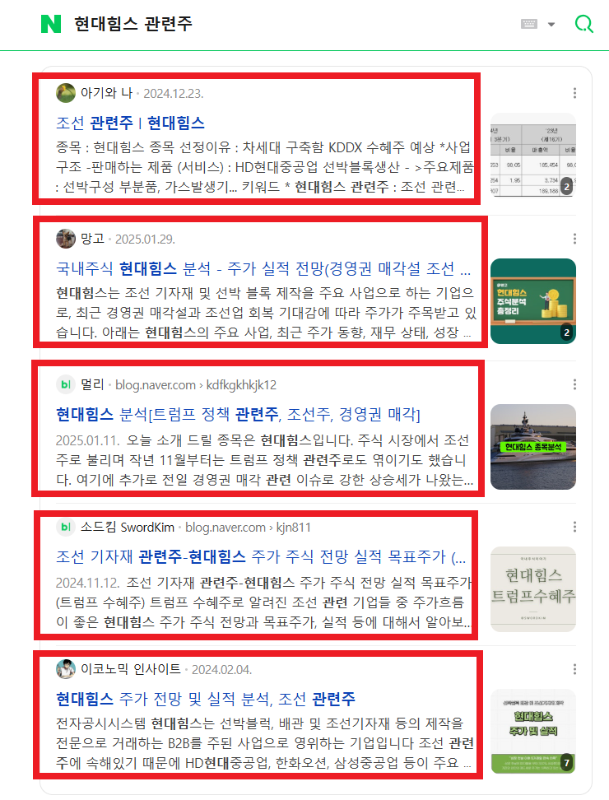Click blog.naver.com › kjn811 source link
Image resolution: width=609 pixels, height=800 pixels.
tap(248, 527)
